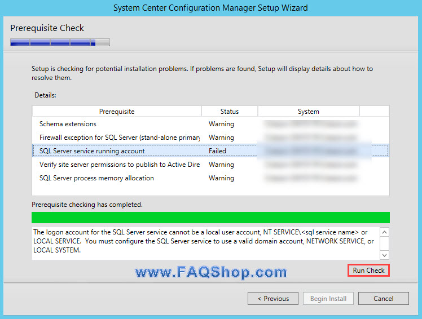
Task: Select Firewall exception for SQL Server row
Action: pyautogui.click(x=120, y=138)
